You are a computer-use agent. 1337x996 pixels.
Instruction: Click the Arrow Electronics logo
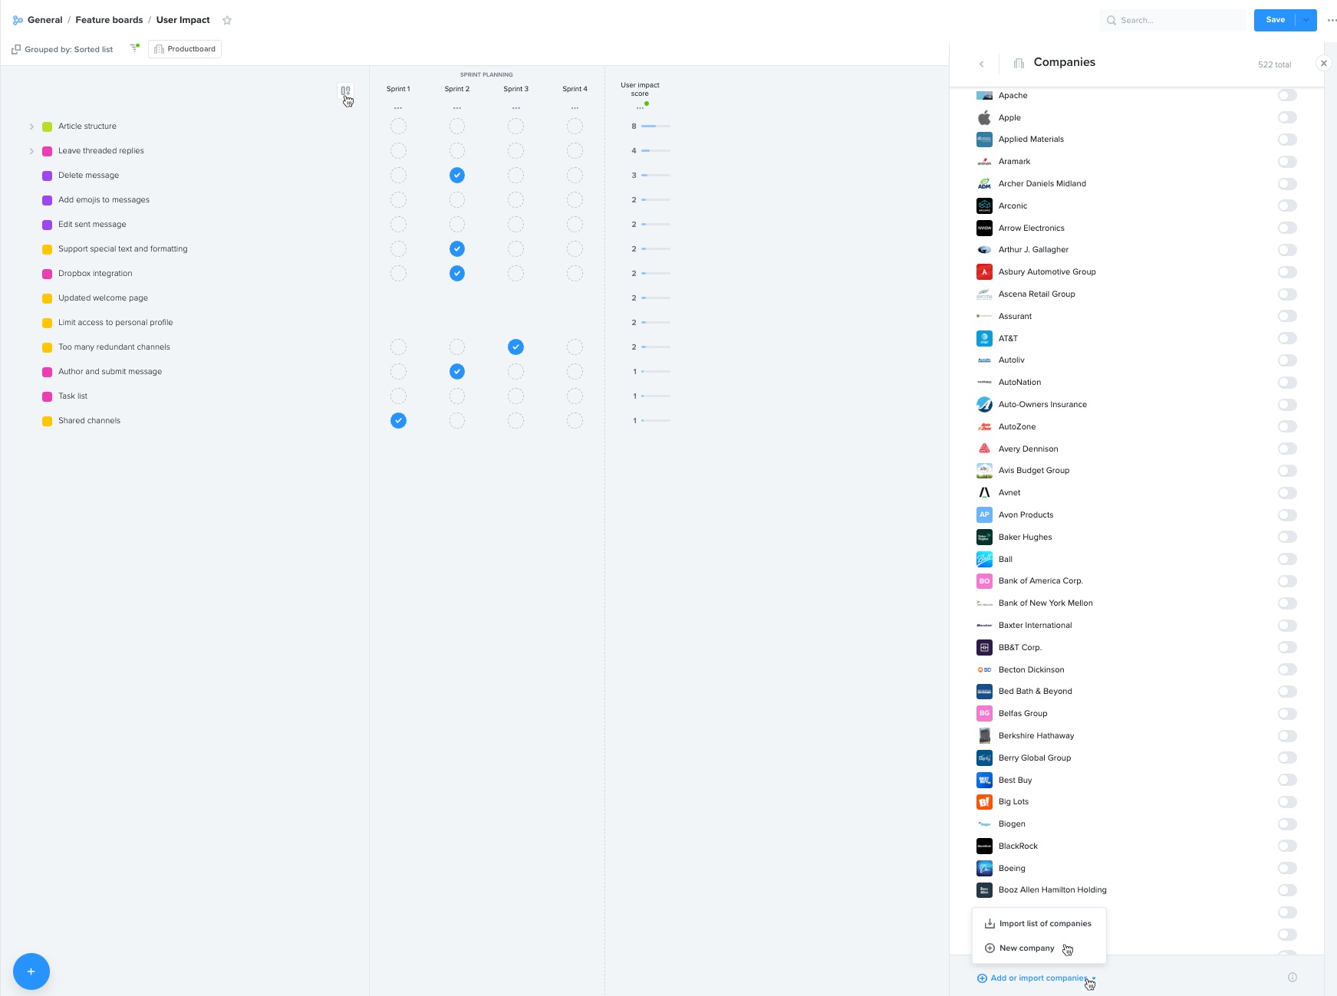(984, 228)
